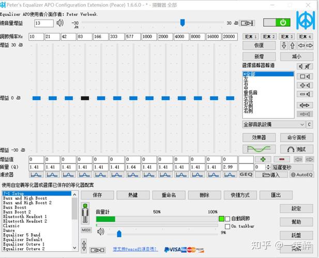The width and height of the screenshot is (319, 258).
Task: Click the green plus add-band icon
Action: tap(263, 159)
